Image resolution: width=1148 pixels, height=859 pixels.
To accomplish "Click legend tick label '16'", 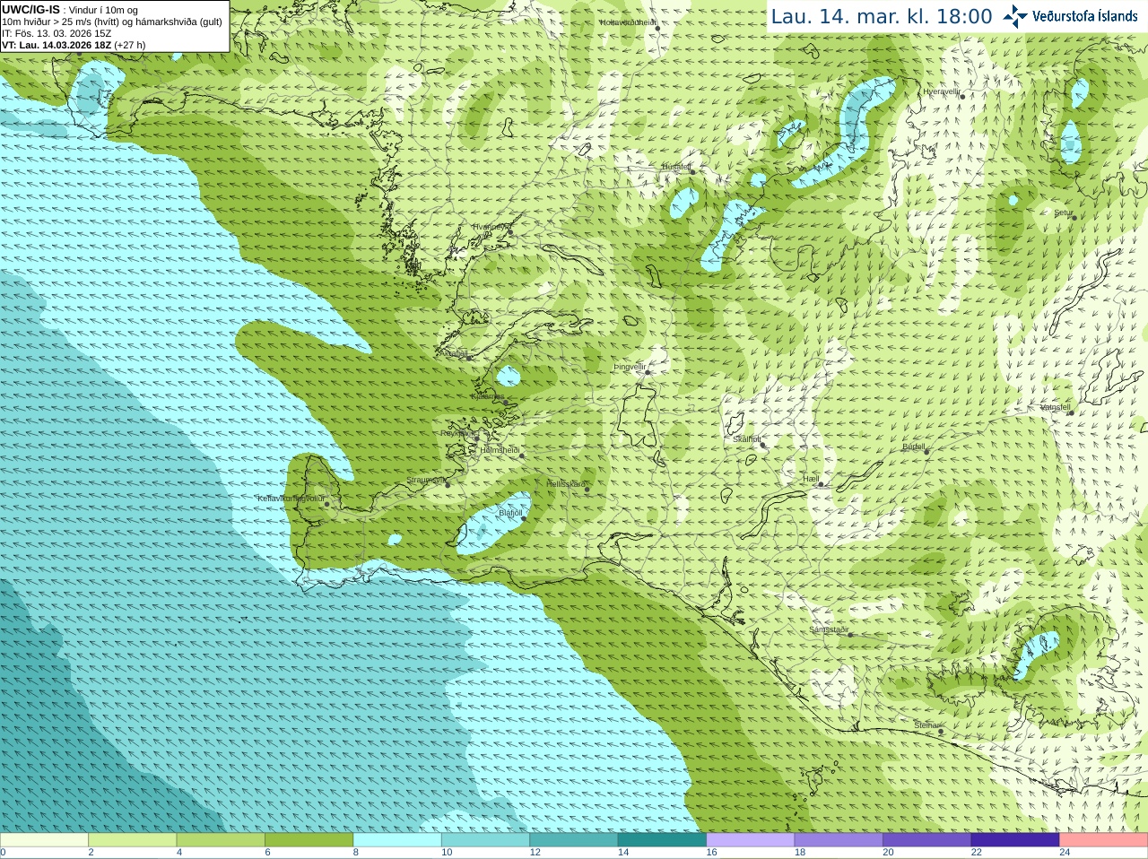I will pos(711,853).
